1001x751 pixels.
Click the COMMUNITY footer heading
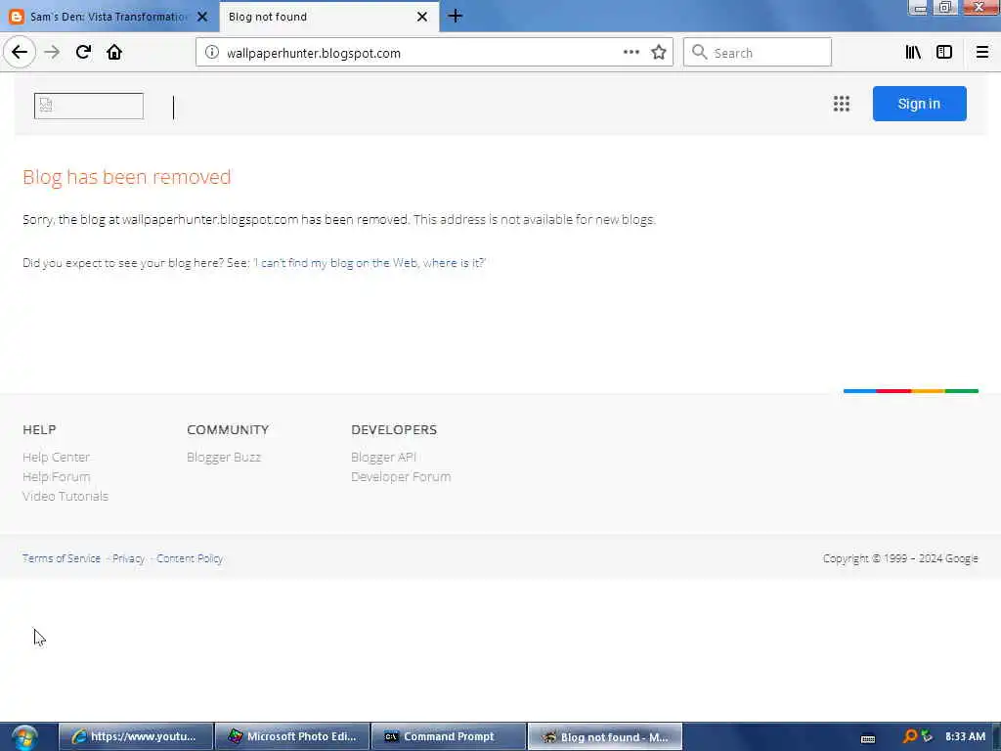pos(228,430)
